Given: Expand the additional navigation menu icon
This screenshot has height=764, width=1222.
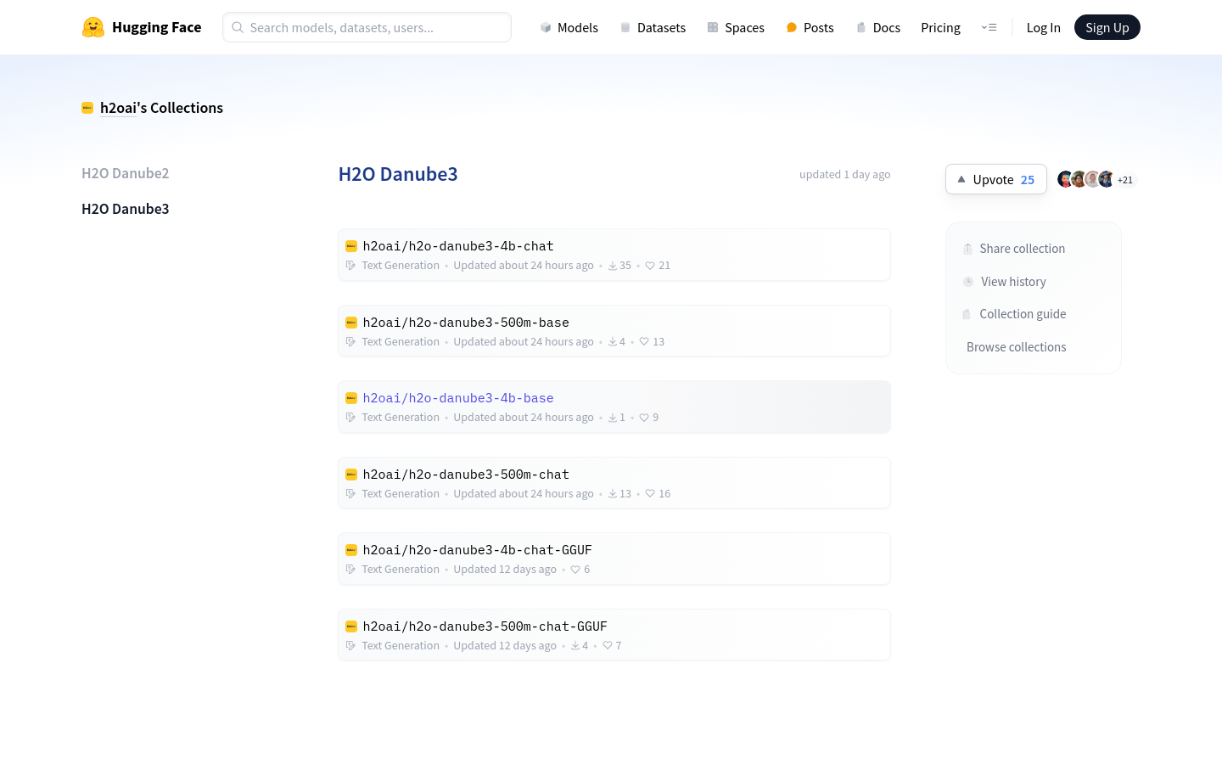Looking at the screenshot, I should pyautogui.click(x=989, y=27).
